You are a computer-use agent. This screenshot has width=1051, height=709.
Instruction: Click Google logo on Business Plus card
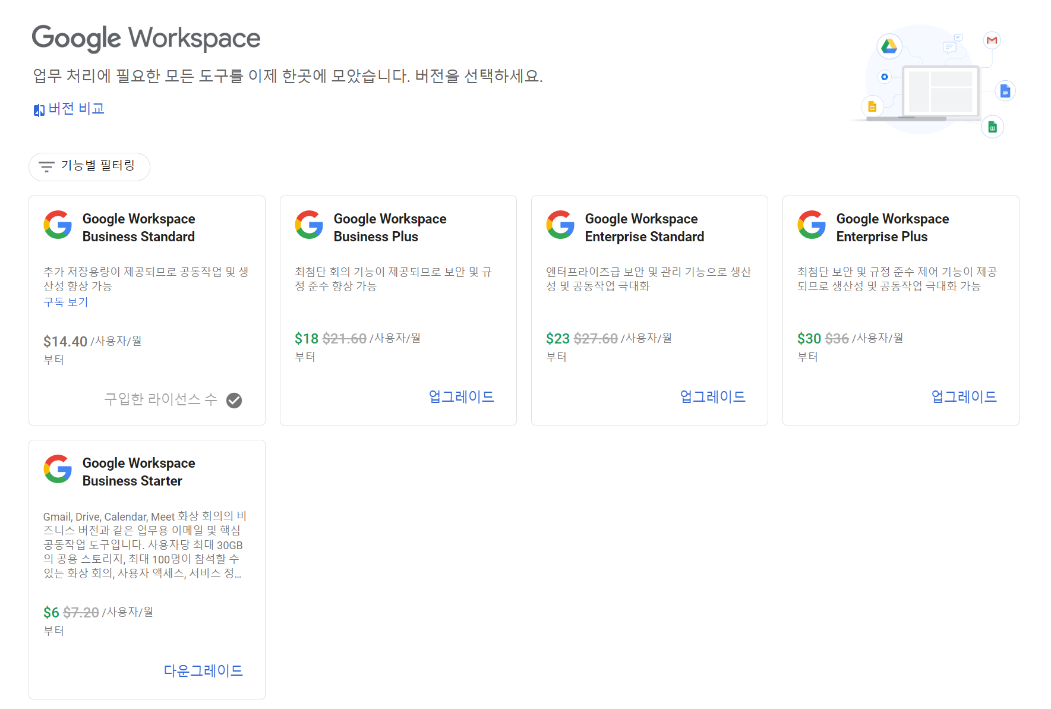(310, 225)
